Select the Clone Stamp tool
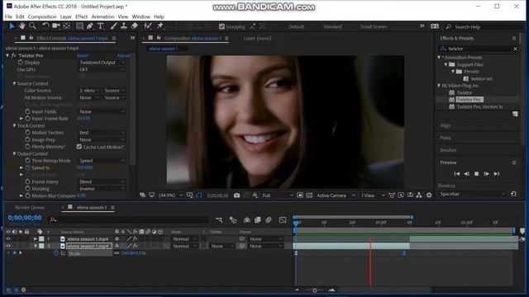 124,26
